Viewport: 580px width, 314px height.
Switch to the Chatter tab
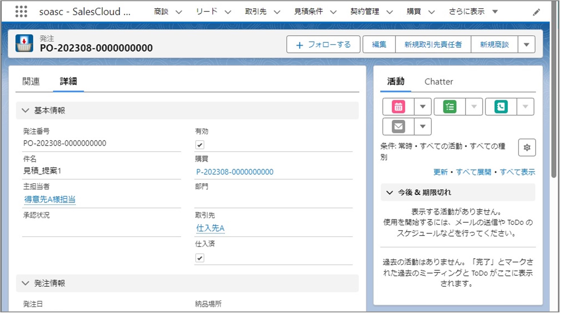click(x=438, y=82)
